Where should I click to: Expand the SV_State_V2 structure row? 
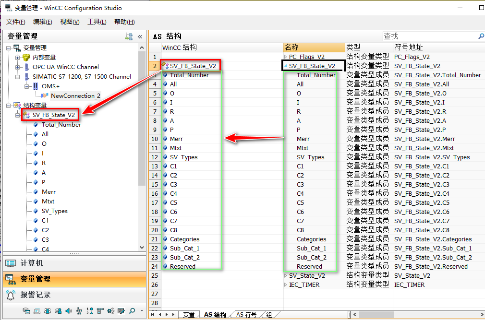(286, 276)
